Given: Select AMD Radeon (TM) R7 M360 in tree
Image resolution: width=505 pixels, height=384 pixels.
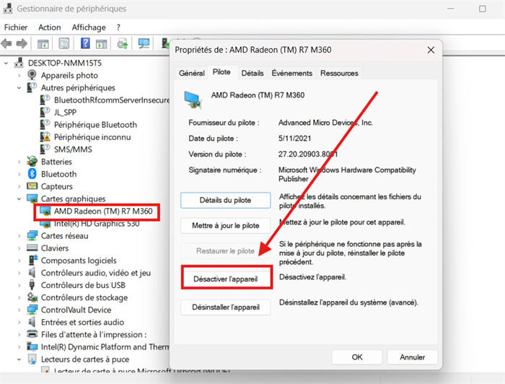Looking at the screenshot, I should tap(103, 211).
